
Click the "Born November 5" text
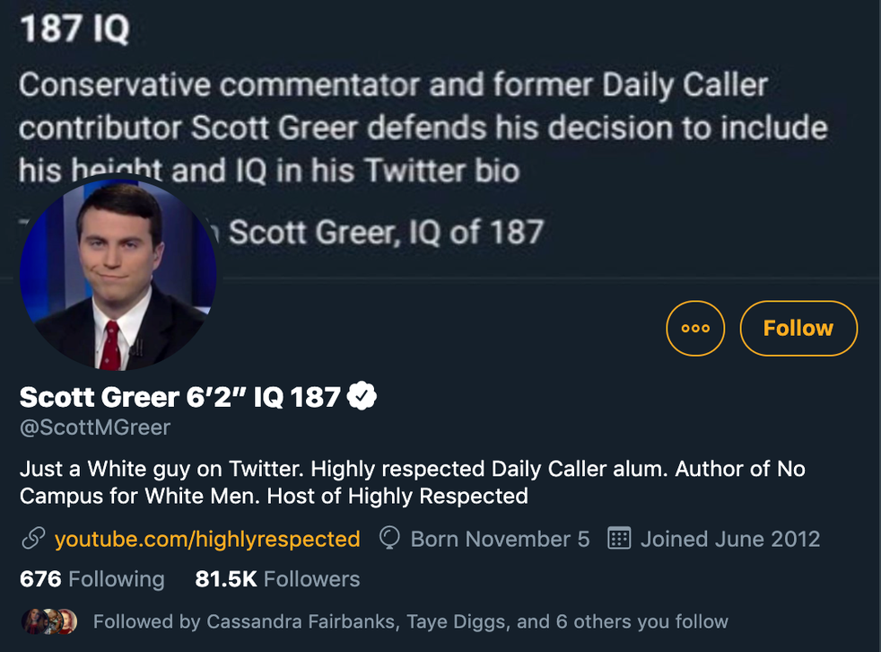500,539
